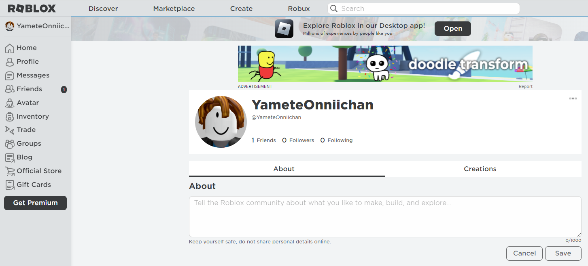Viewport: 588px width, 266px height.
Task: Click the text area resize grip
Action: point(579,235)
